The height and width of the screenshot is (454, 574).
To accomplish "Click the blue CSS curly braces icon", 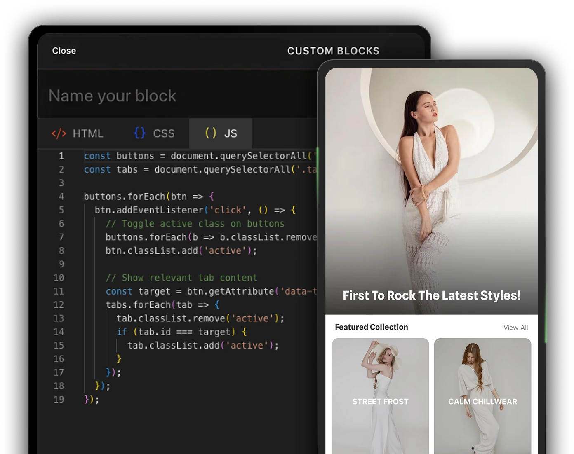I will pos(140,133).
